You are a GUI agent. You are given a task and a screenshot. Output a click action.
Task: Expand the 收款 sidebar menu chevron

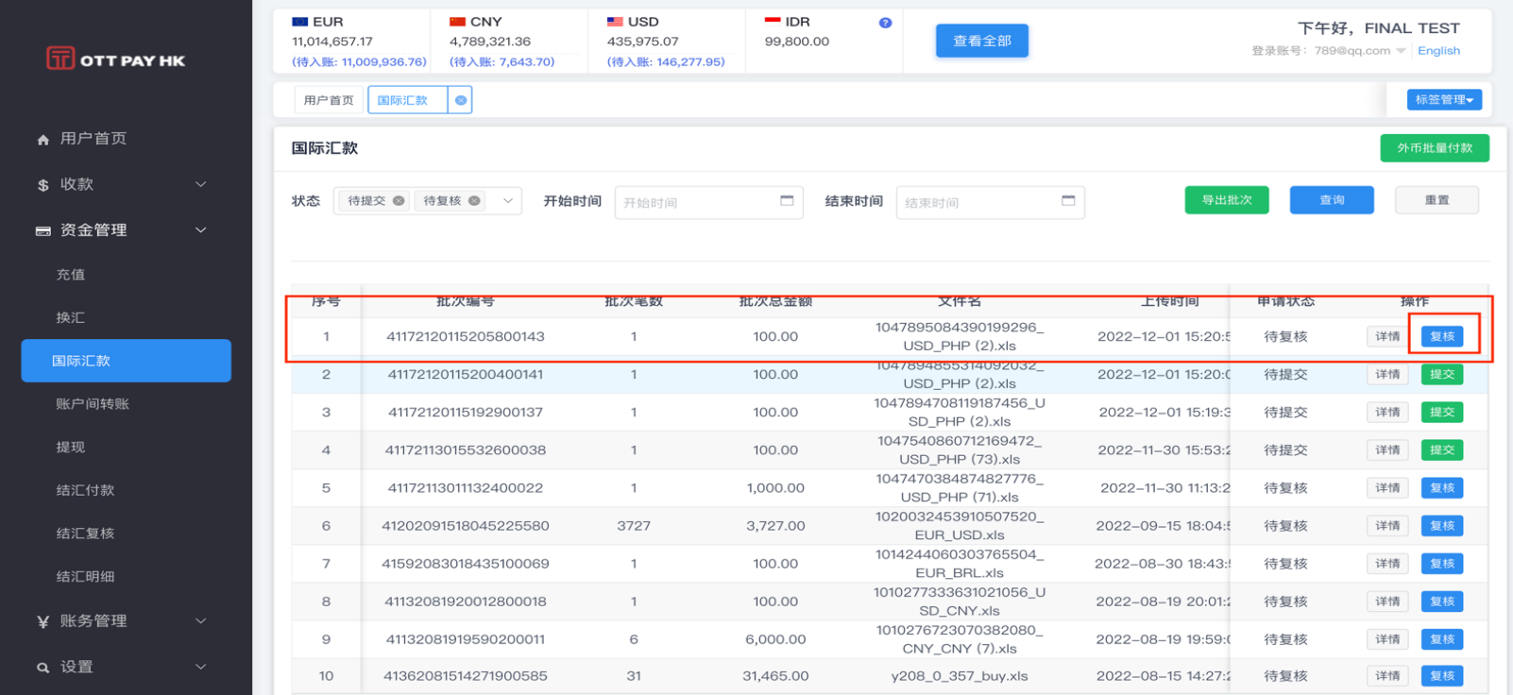coord(200,184)
